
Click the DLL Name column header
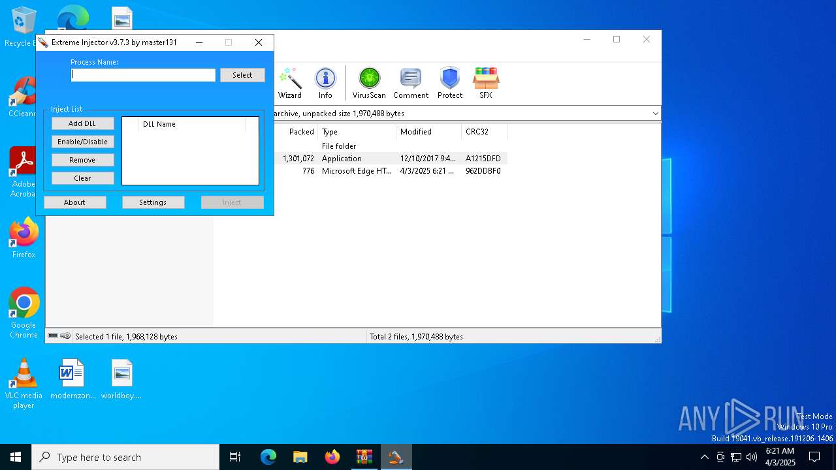point(191,124)
